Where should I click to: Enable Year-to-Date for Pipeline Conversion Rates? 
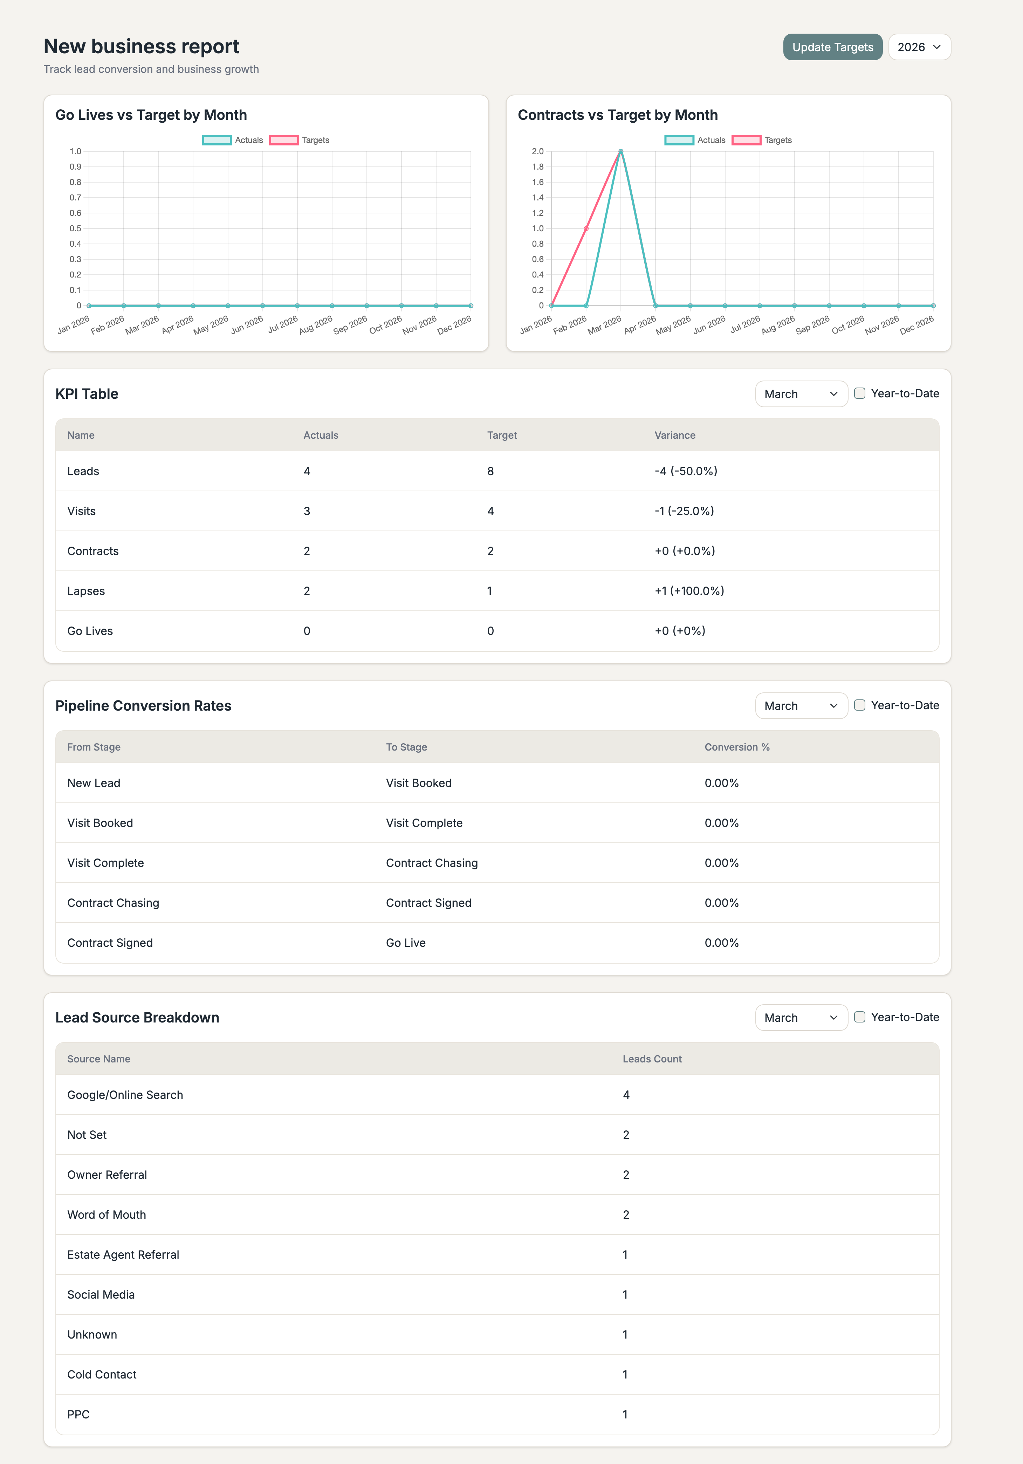(860, 705)
